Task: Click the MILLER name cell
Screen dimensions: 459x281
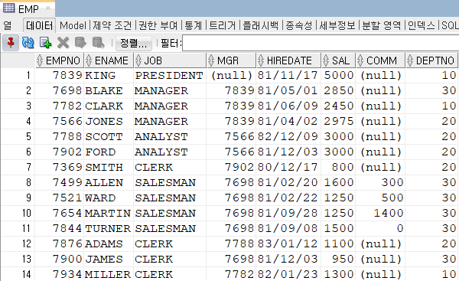Action: tap(109, 274)
